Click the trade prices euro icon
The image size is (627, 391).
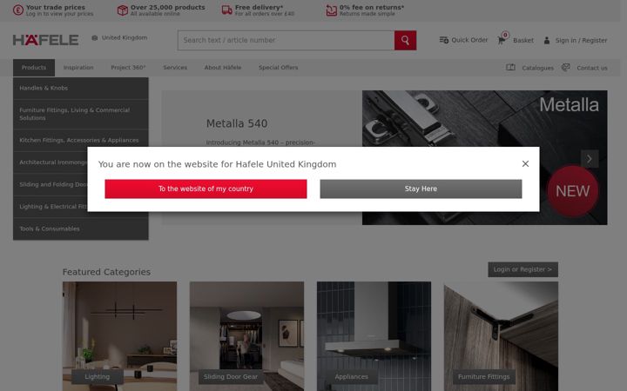(x=18, y=10)
